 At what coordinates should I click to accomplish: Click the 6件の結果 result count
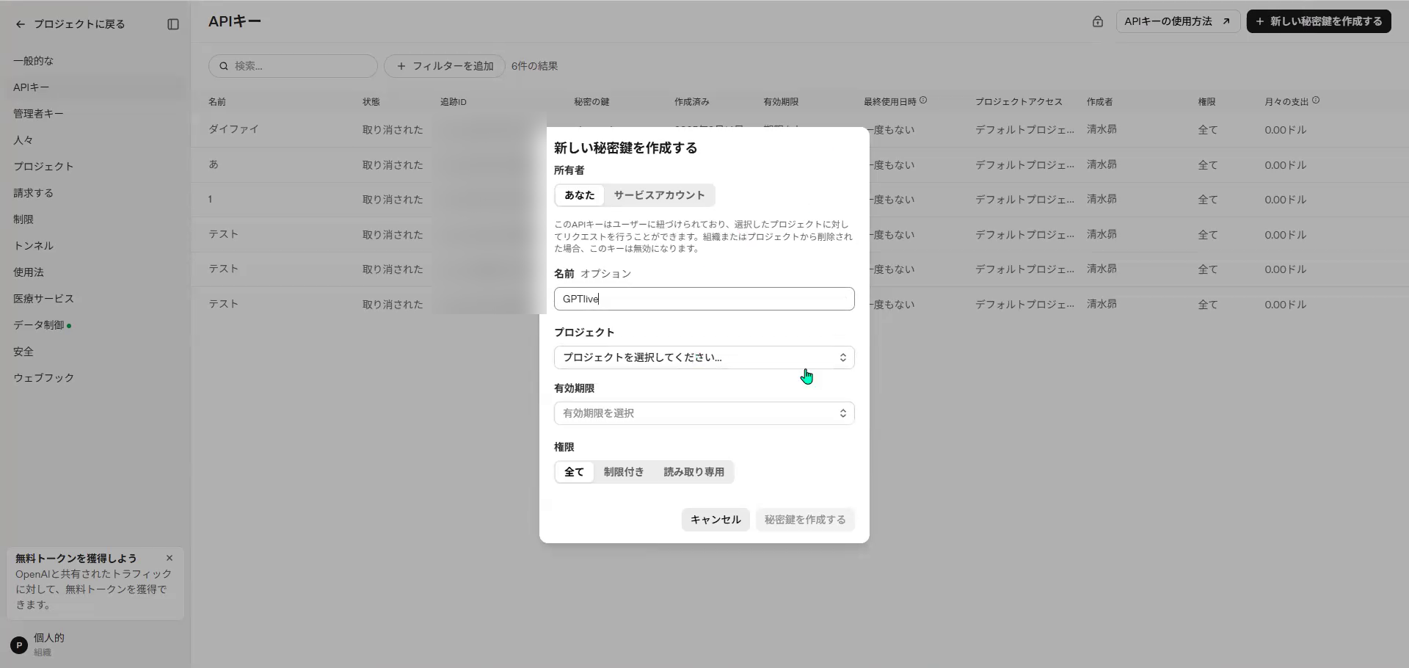[x=534, y=66]
